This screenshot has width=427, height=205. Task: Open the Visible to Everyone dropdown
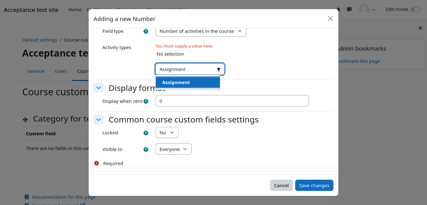click(173, 149)
